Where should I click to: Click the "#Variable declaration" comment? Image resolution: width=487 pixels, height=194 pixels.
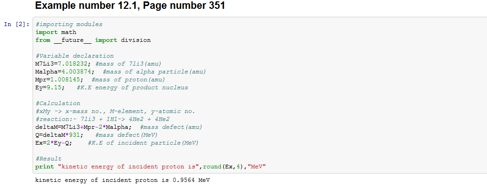click(74, 56)
